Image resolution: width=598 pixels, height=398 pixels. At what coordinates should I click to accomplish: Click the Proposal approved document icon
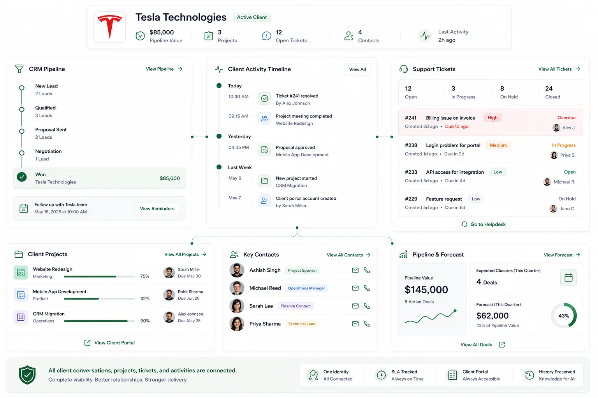pyautogui.click(x=265, y=150)
